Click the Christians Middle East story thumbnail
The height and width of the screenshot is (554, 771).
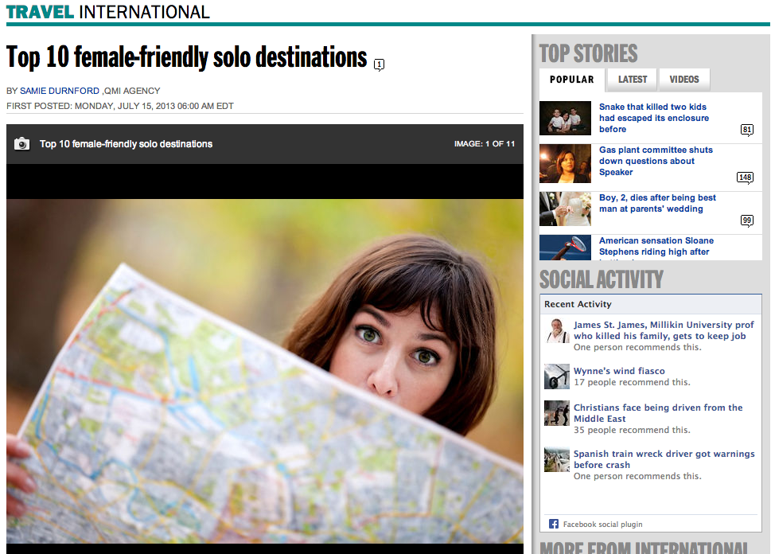(557, 413)
